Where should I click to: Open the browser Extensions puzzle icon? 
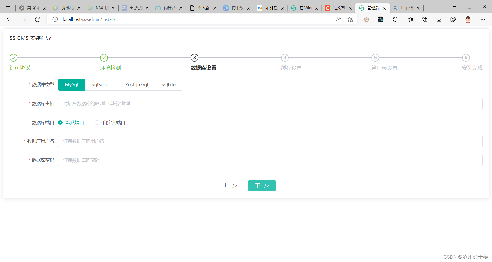pyautogui.click(x=395, y=19)
